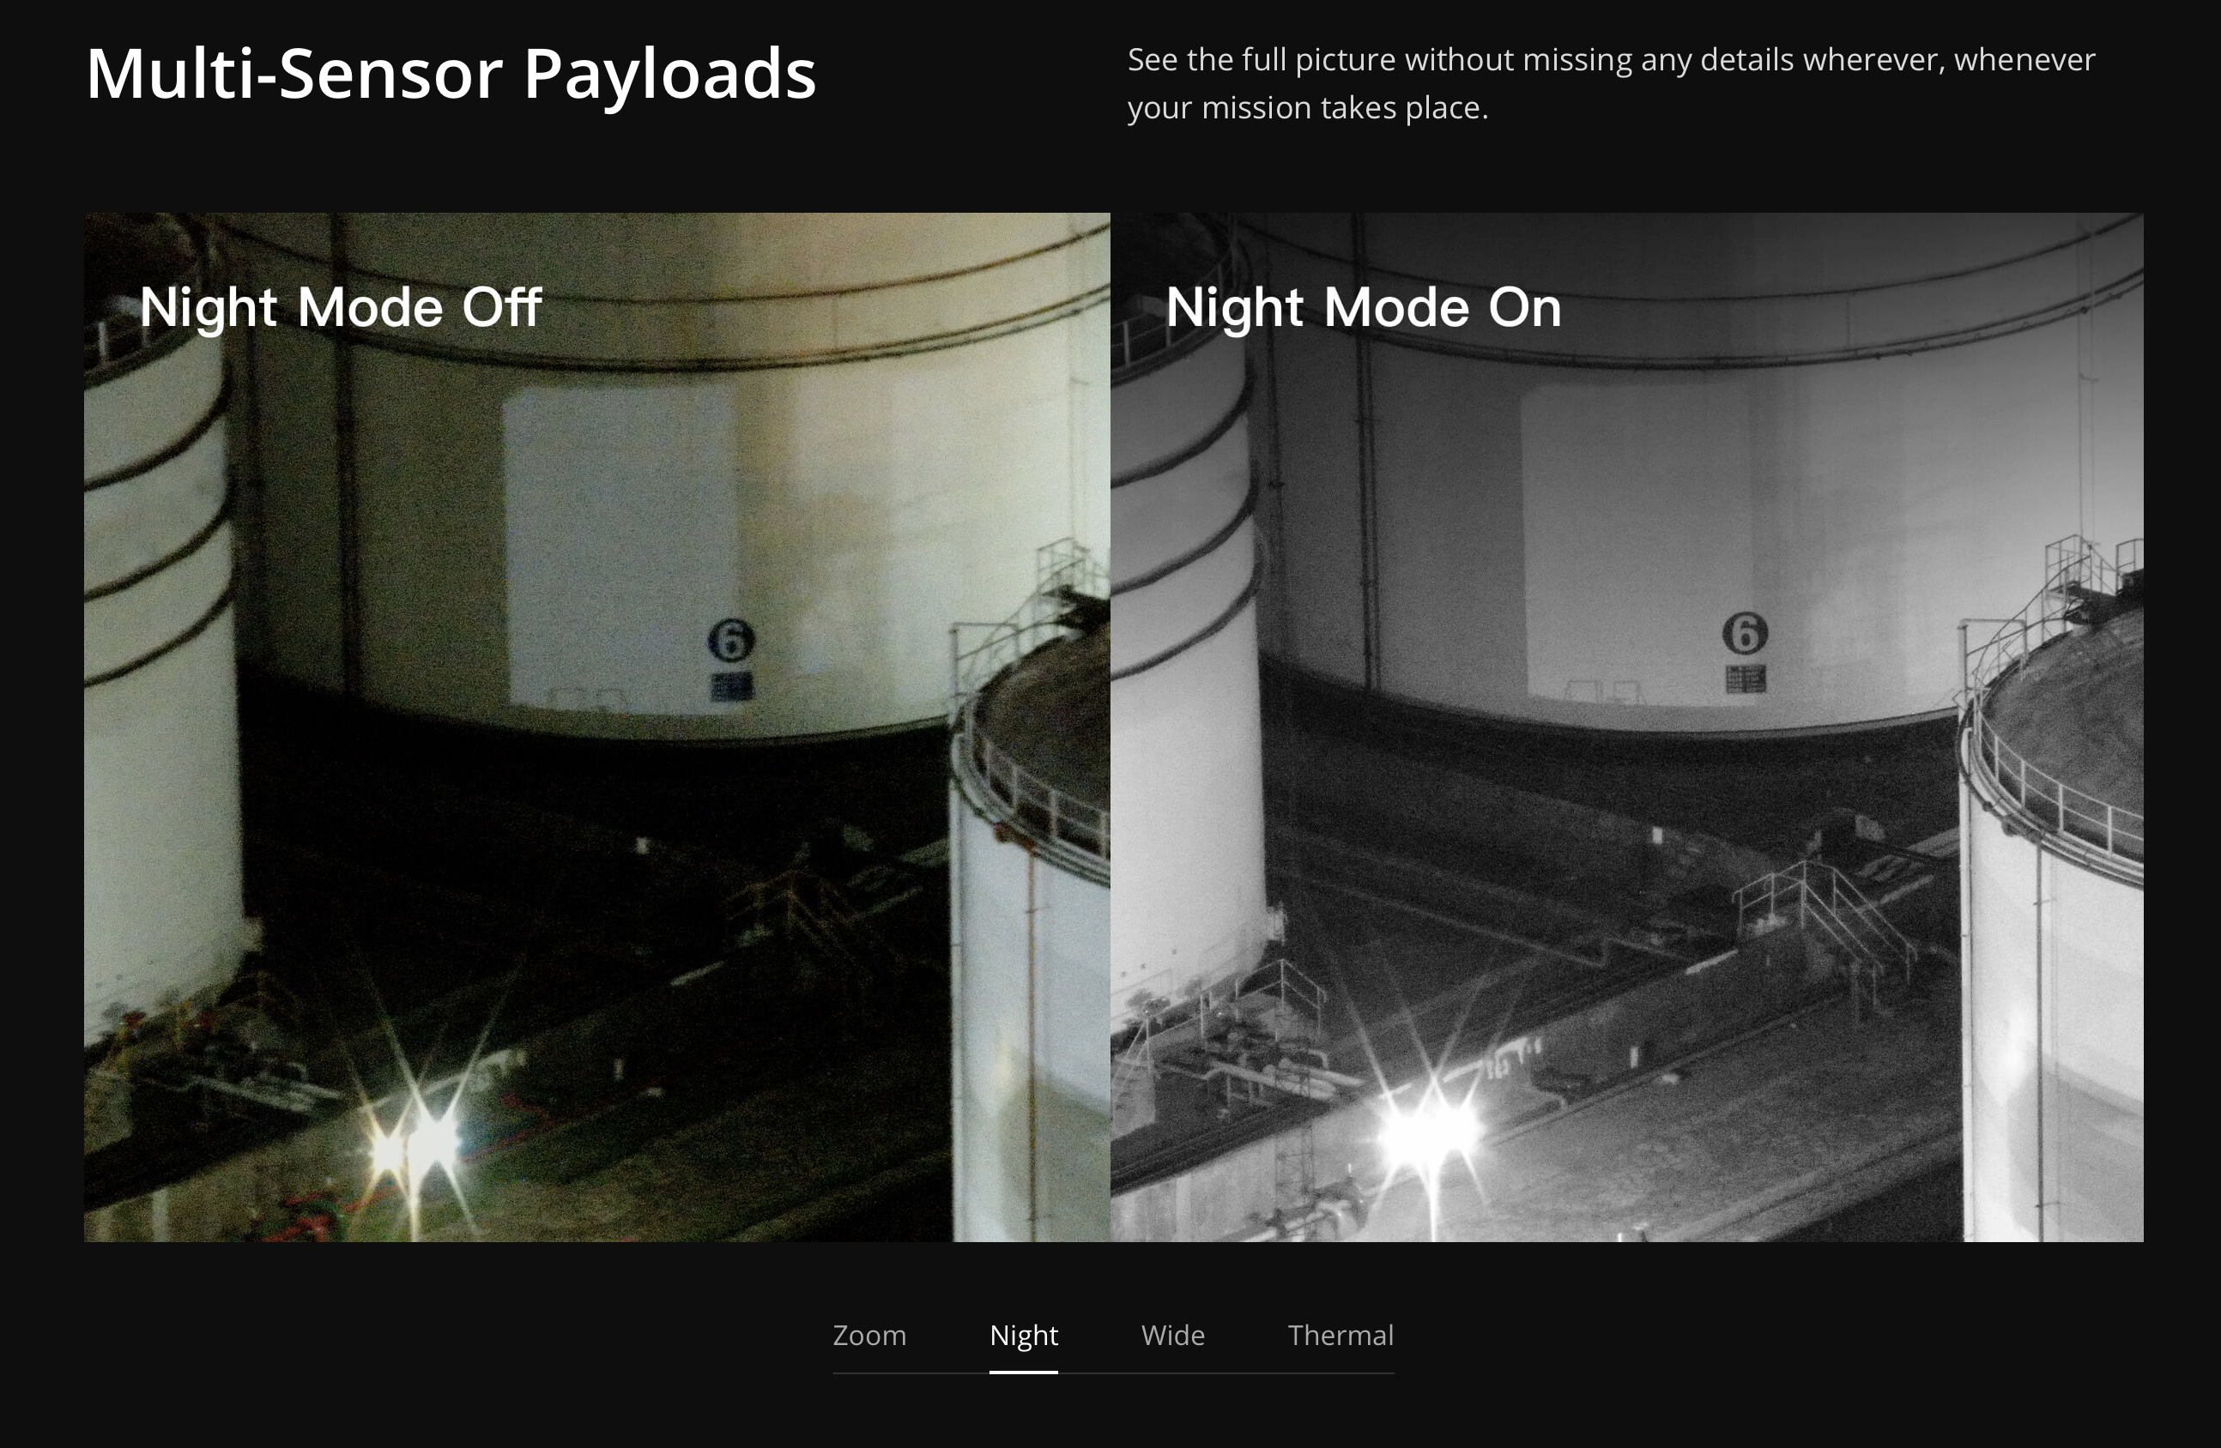Viewport: 2221px width, 1448px height.
Task: Switch to the Zoom tab
Action: point(868,1335)
